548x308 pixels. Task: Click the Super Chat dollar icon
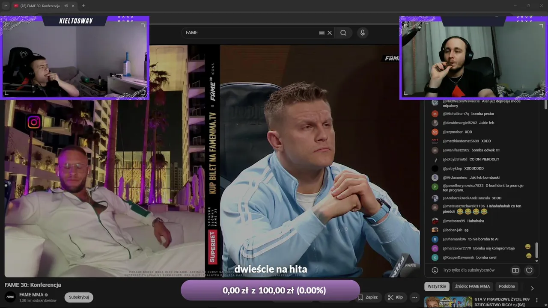pos(515,270)
